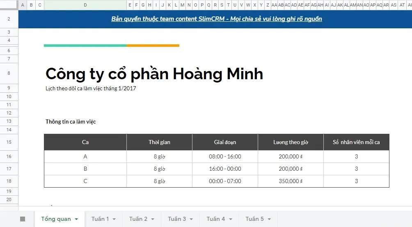Select the Thông tin ca làm việc heading
The width and height of the screenshot is (412, 227).
coord(71,122)
